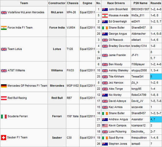
Task: Click the Australian flag beside John Brookfield
Action: 105,9
